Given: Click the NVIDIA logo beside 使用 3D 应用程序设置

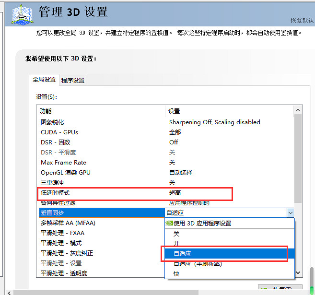Looking at the screenshot, I should [169, 223].
